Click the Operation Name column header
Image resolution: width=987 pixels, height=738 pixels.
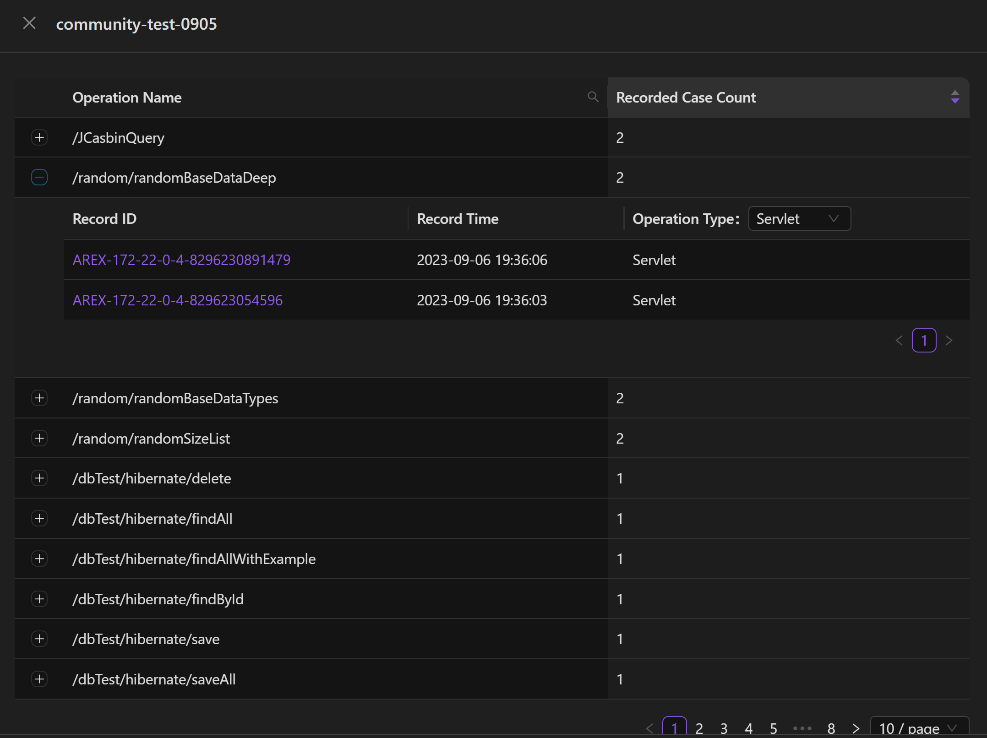[127, 98]
